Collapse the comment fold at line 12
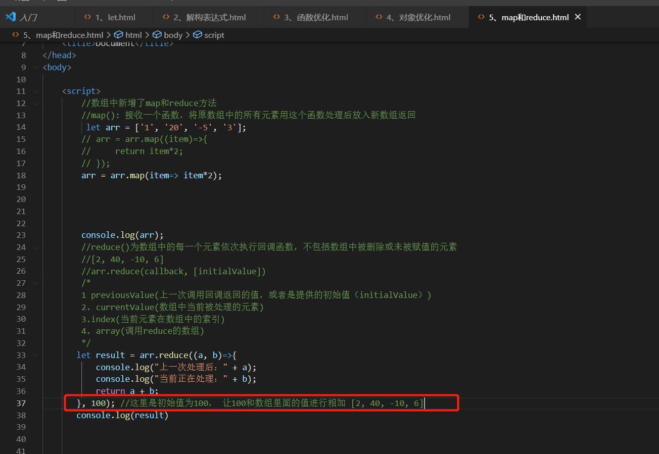 pos(35,104)
